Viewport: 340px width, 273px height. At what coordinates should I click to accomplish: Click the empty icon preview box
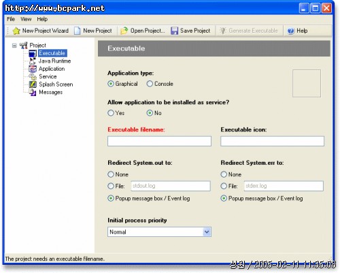(x=307, y=83)
